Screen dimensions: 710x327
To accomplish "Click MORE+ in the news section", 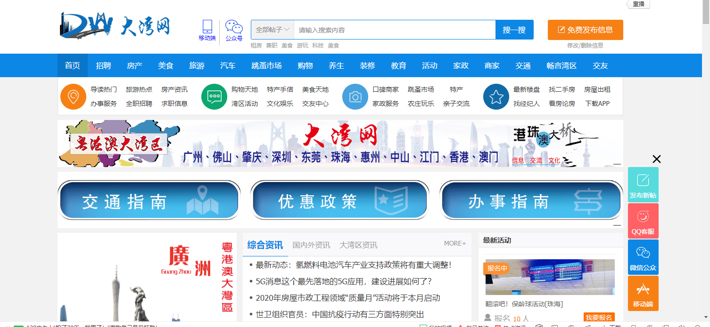I will coord(454,243).
